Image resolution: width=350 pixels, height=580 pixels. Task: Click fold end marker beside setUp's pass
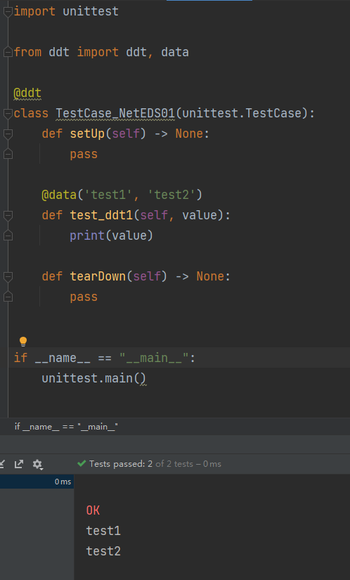pos(8,154)
